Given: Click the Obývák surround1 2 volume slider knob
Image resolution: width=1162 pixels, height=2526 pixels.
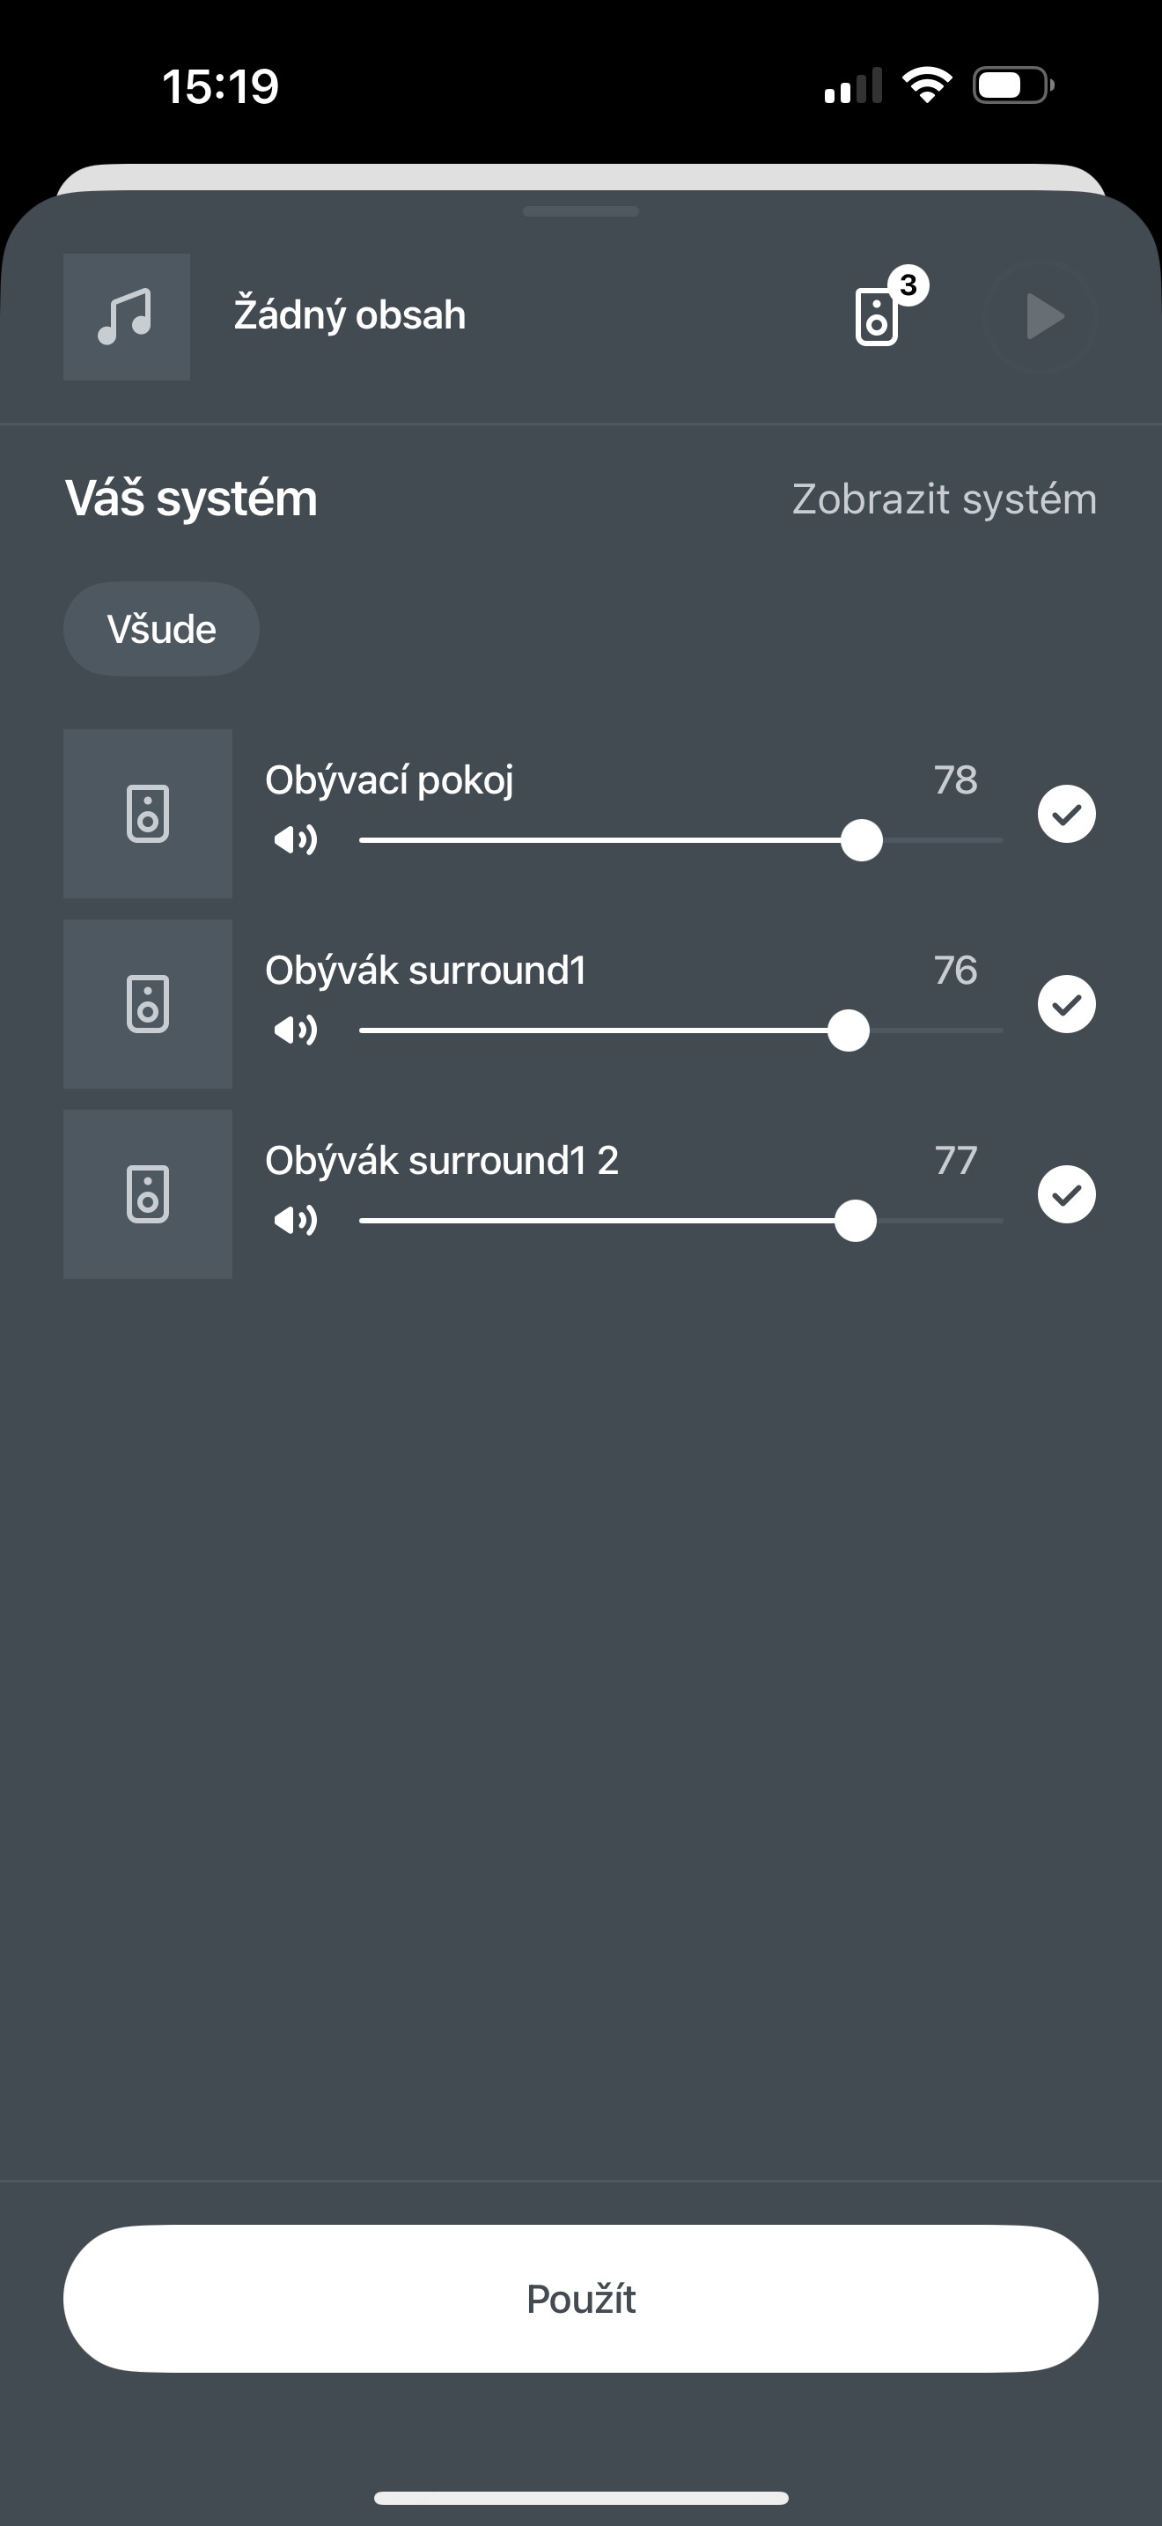Looking at the screenshot, I should 856,1221.
